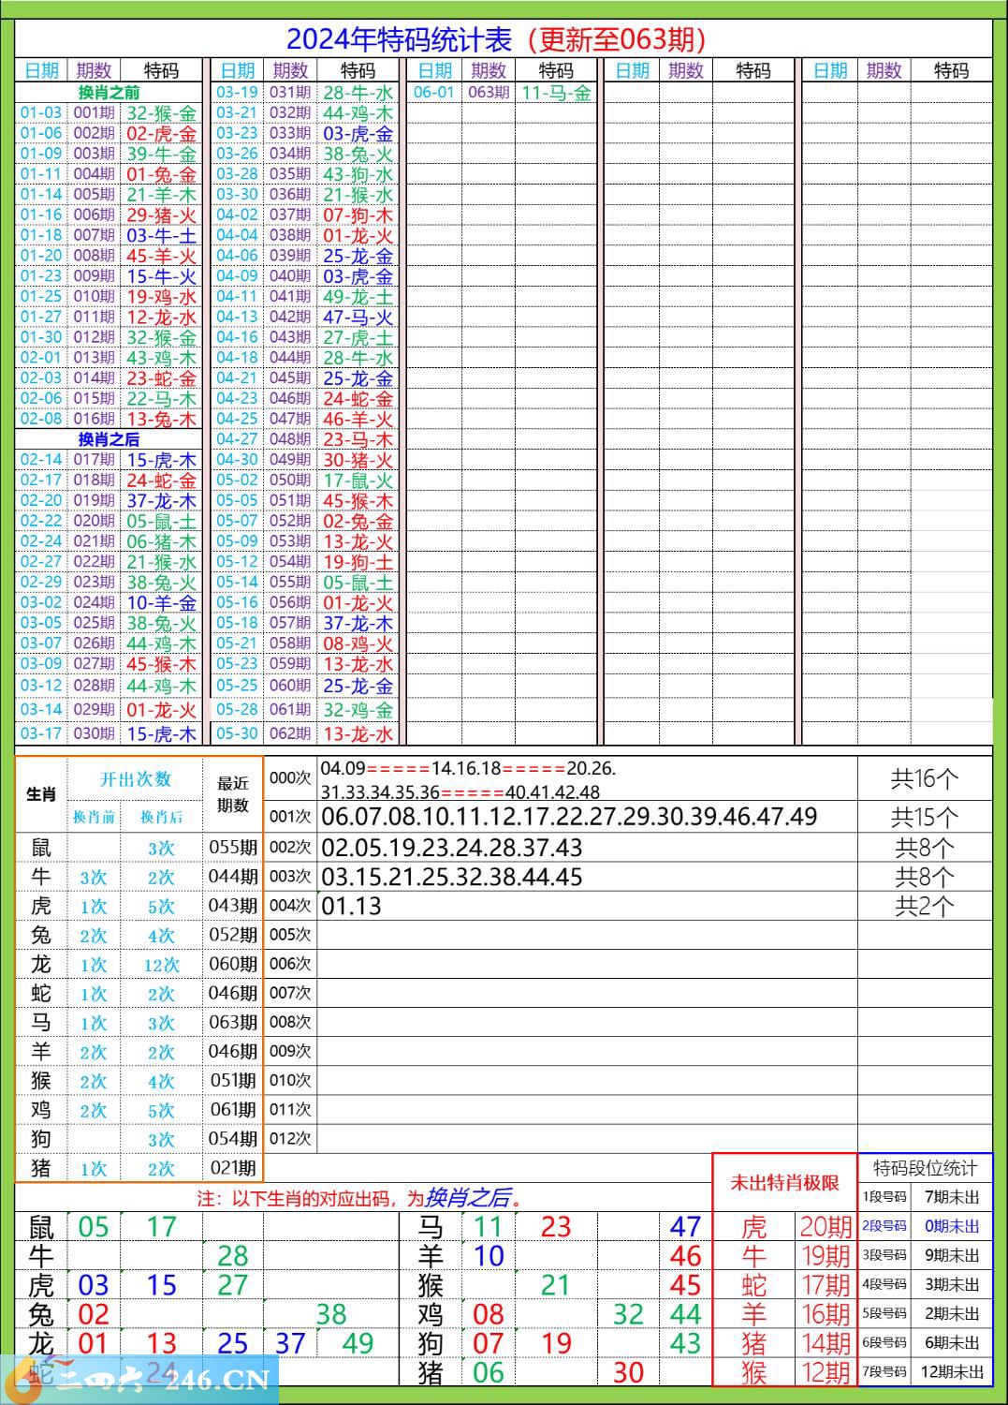The image size is (1008, 1405).
Task: Select the 共15个 count cell
Action: (x=924, y=817)
